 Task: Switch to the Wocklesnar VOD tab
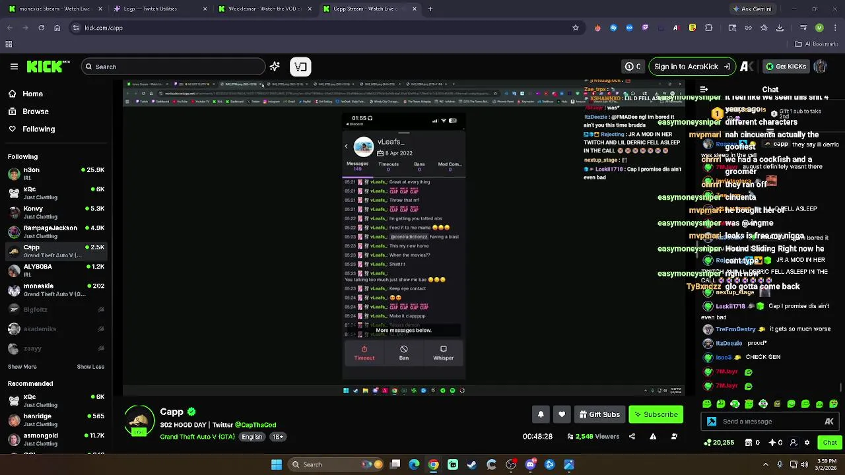click(265, 9)
